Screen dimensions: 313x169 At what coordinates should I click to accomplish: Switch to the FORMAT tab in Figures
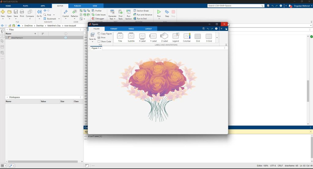click(x=114, y=29)
